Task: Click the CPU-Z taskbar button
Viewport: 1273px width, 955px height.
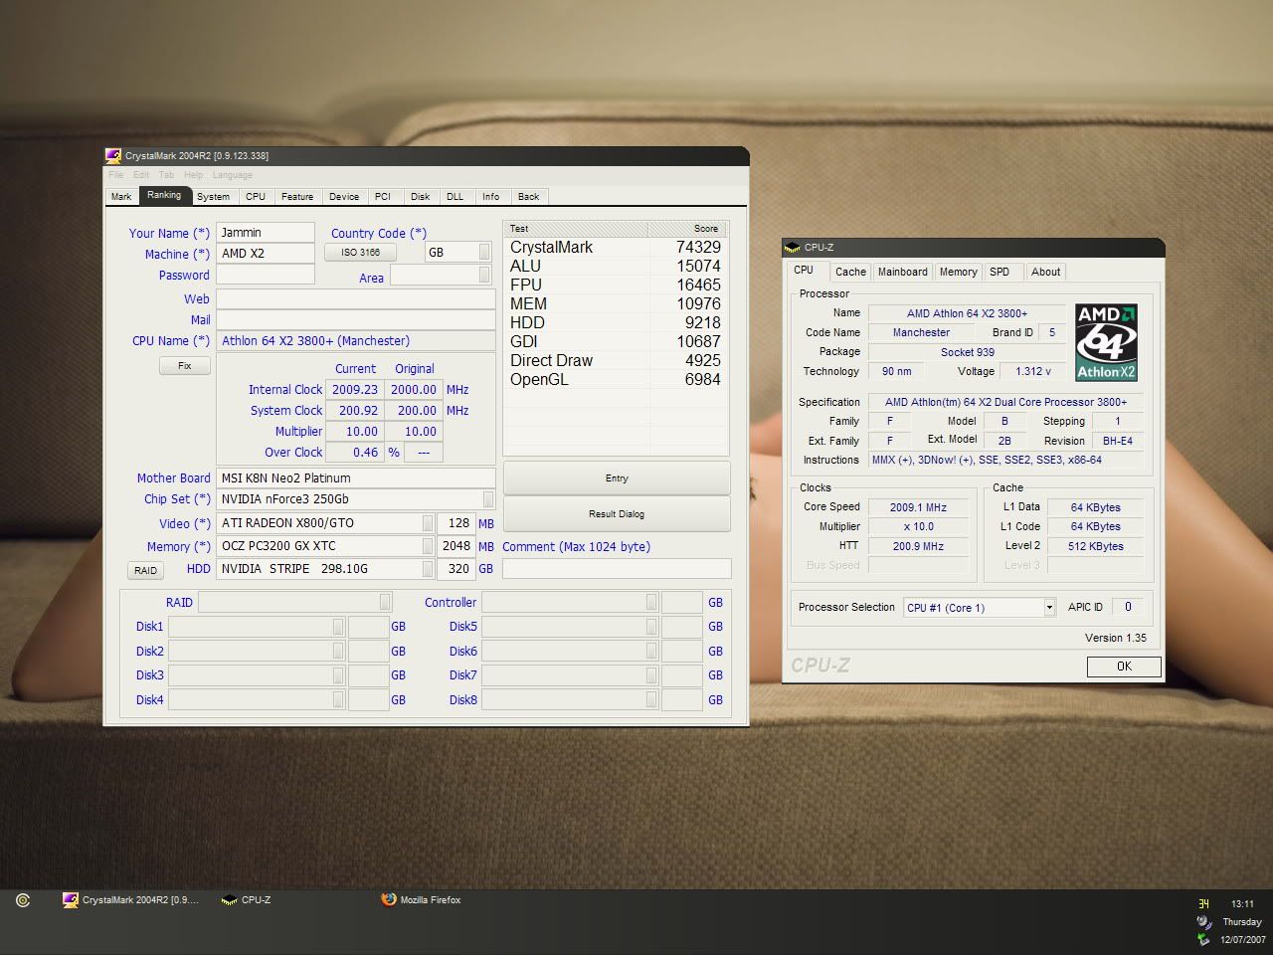Action: point(247,900)
